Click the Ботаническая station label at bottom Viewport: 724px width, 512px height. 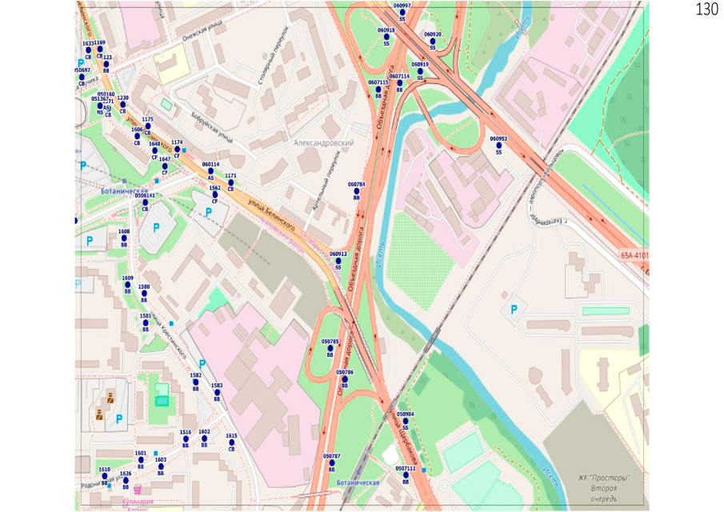[356, 483]
